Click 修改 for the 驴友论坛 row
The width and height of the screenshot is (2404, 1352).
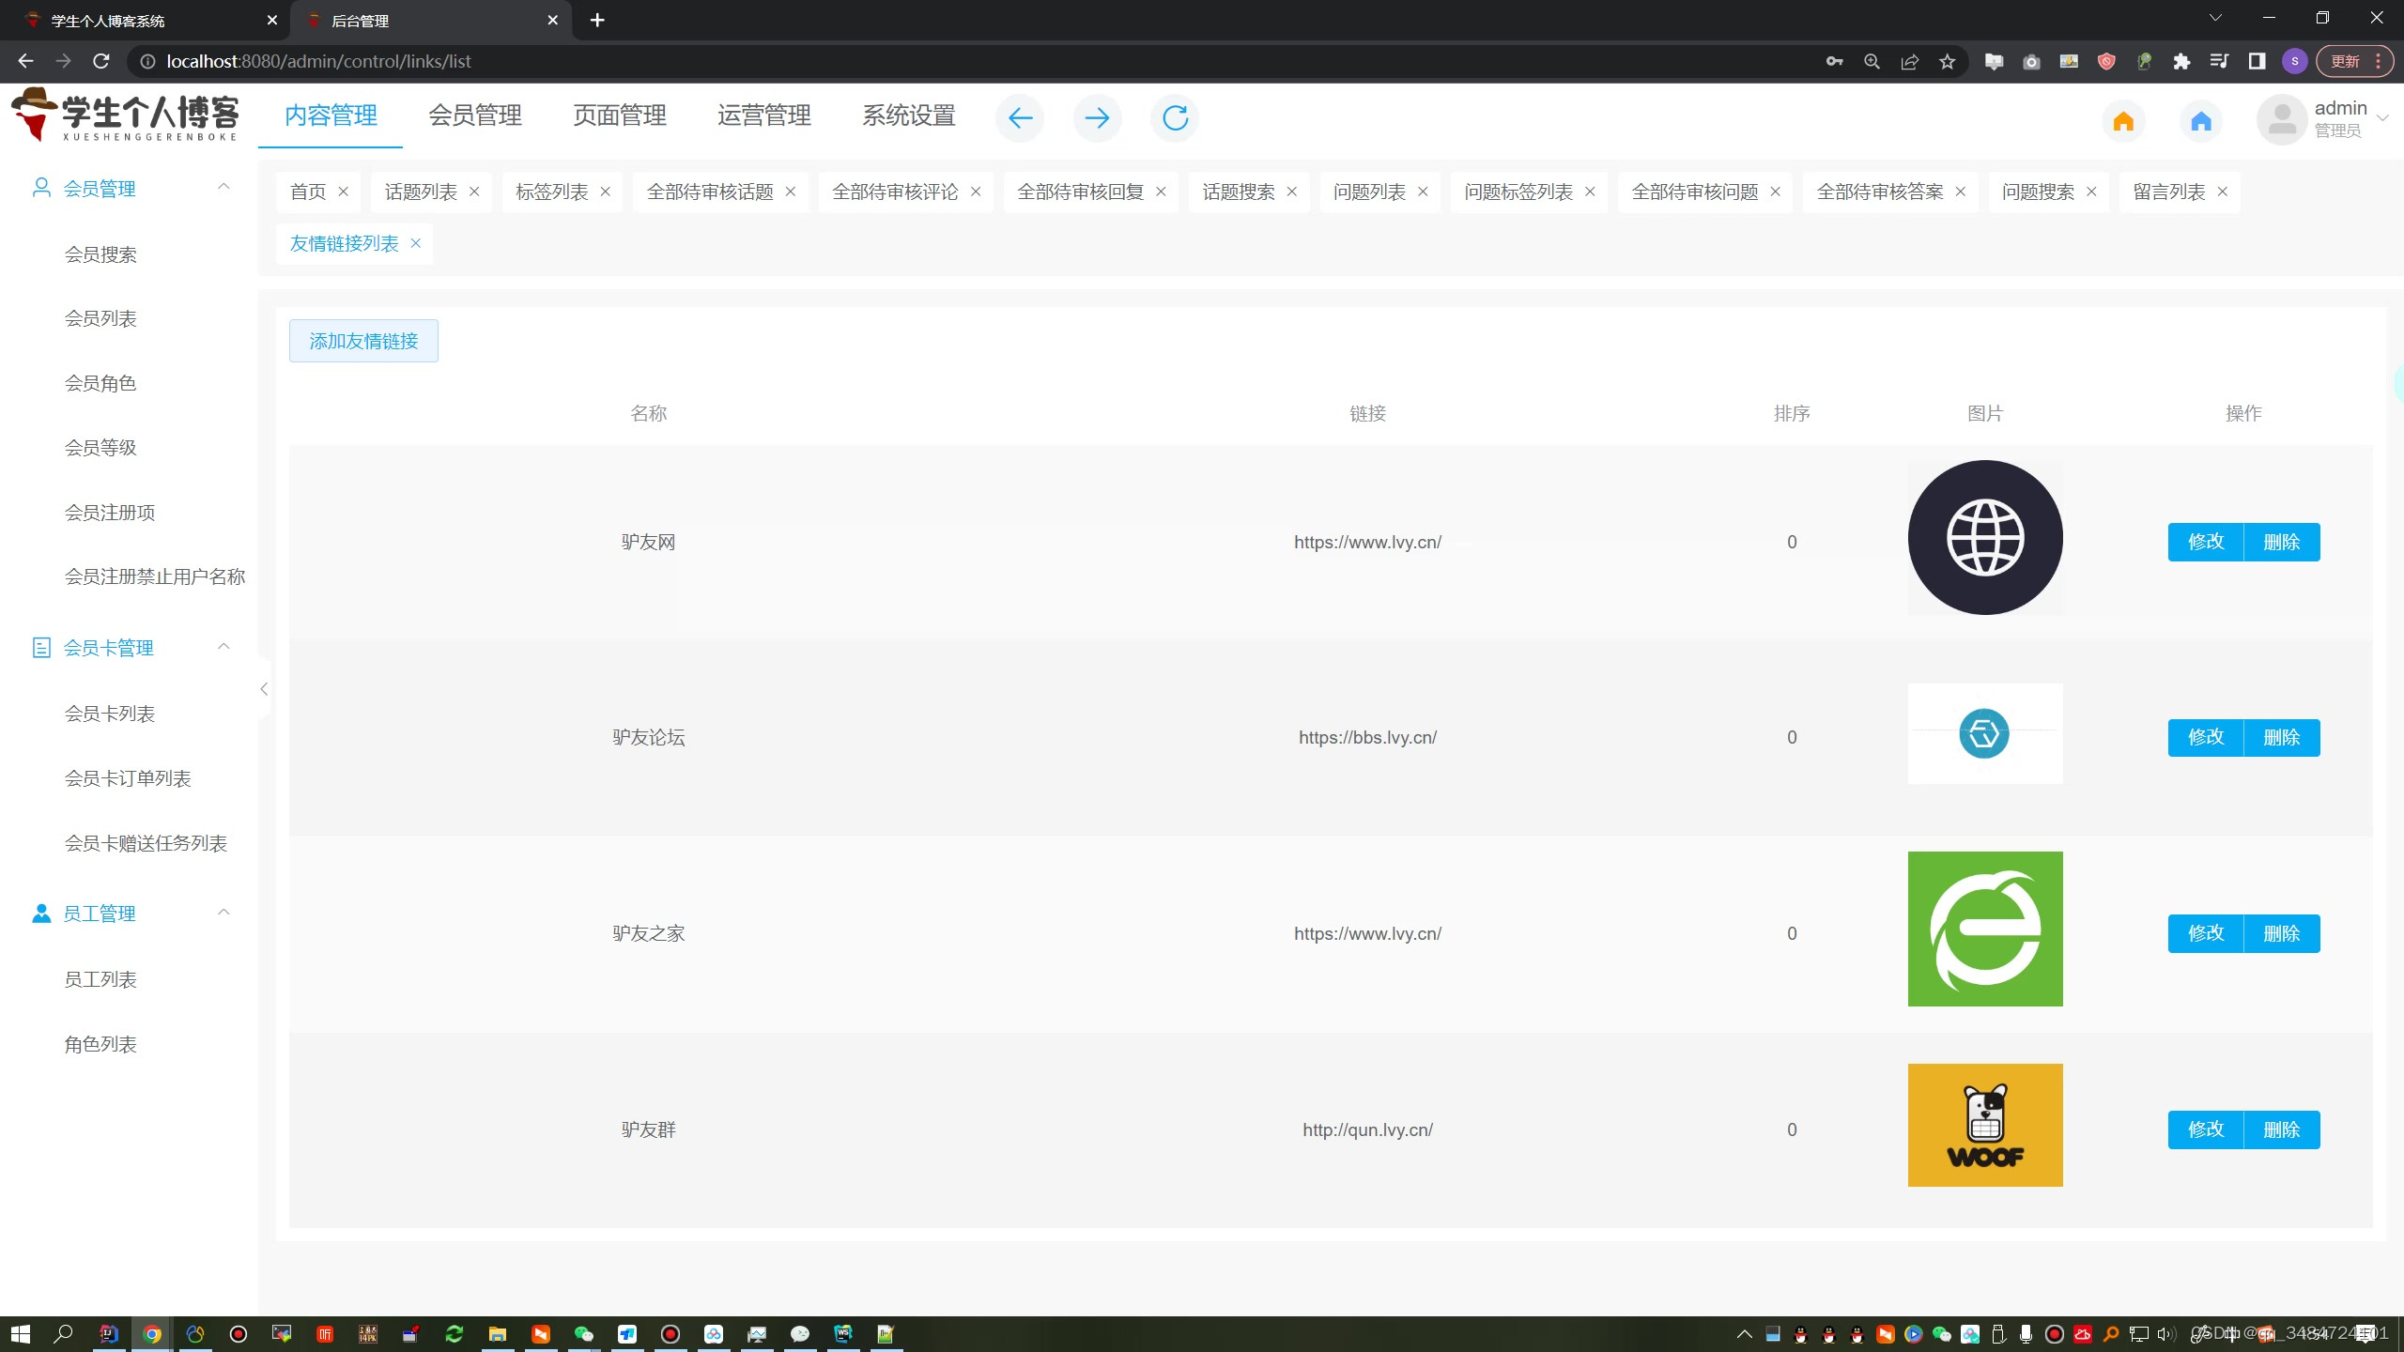pos(2205,738)
